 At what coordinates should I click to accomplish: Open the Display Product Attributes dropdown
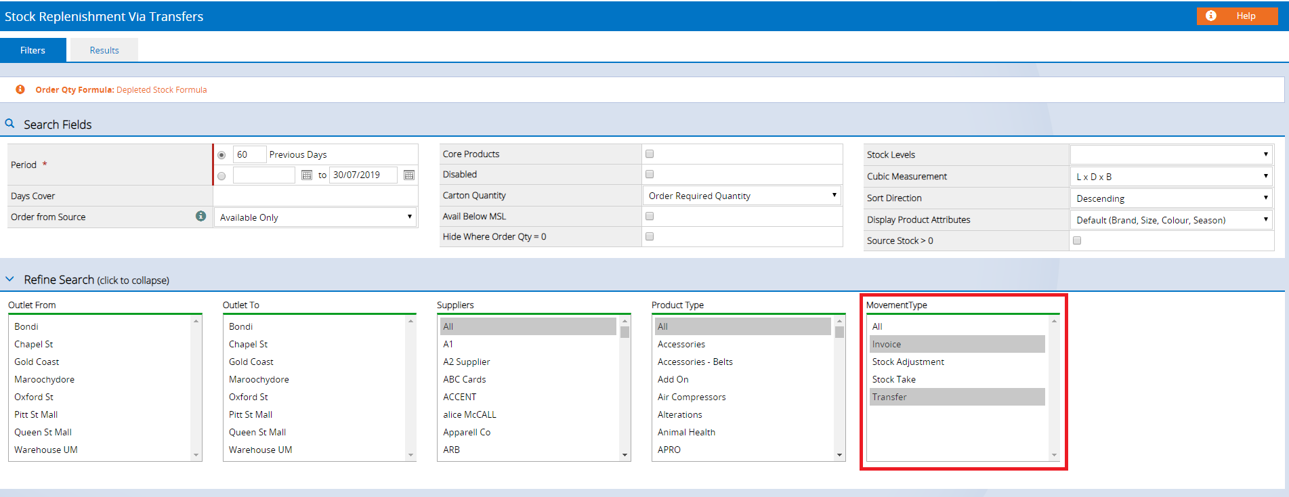[1170, 219]
